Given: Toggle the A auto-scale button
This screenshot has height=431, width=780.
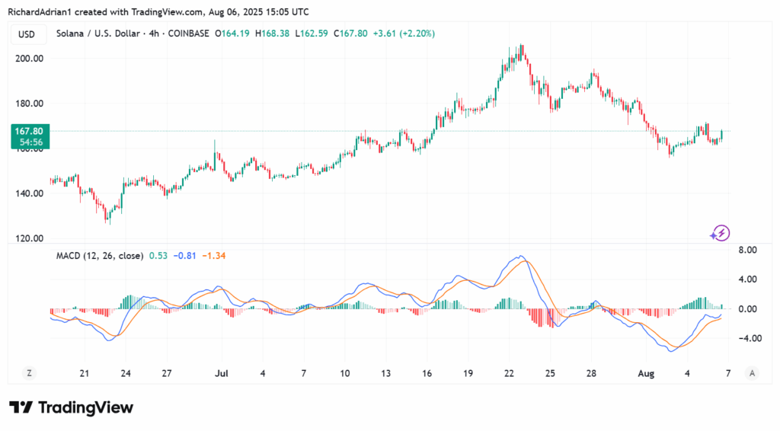Looking at the screenshot, I should point(752,373).
